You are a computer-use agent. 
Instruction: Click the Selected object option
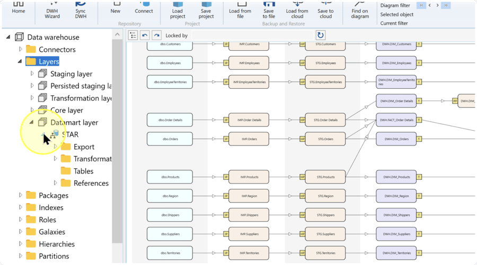(x=396, y=14)
